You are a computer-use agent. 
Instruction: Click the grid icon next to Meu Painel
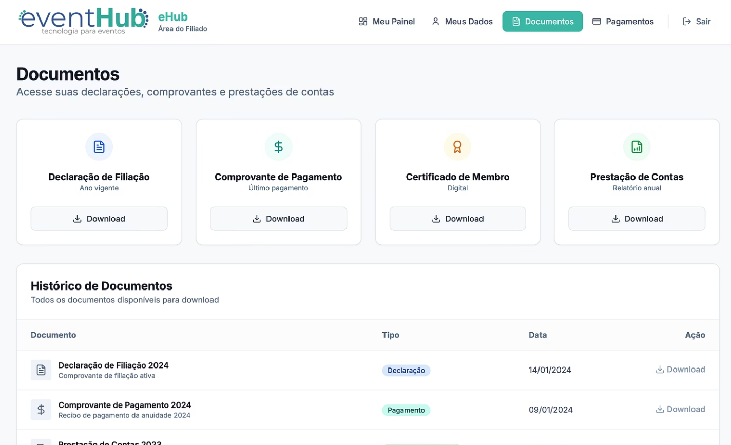pyautogui.click(x=363, y=21)
